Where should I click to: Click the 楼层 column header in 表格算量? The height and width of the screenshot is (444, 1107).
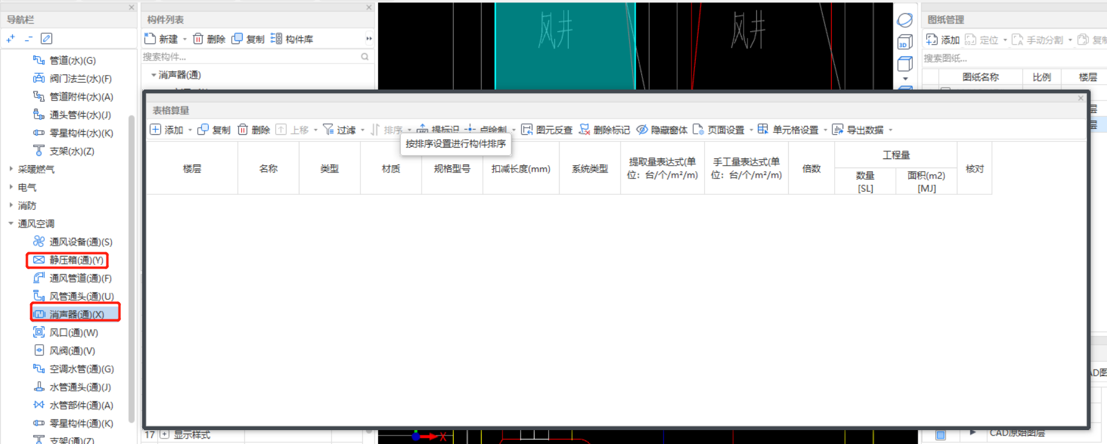tap(192, 169)
